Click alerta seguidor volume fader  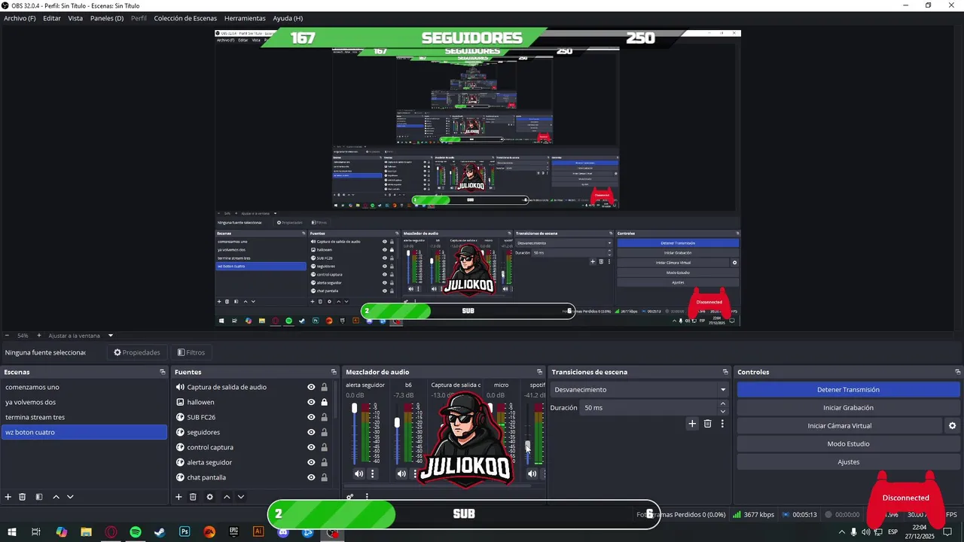click(x=355, y=409)
